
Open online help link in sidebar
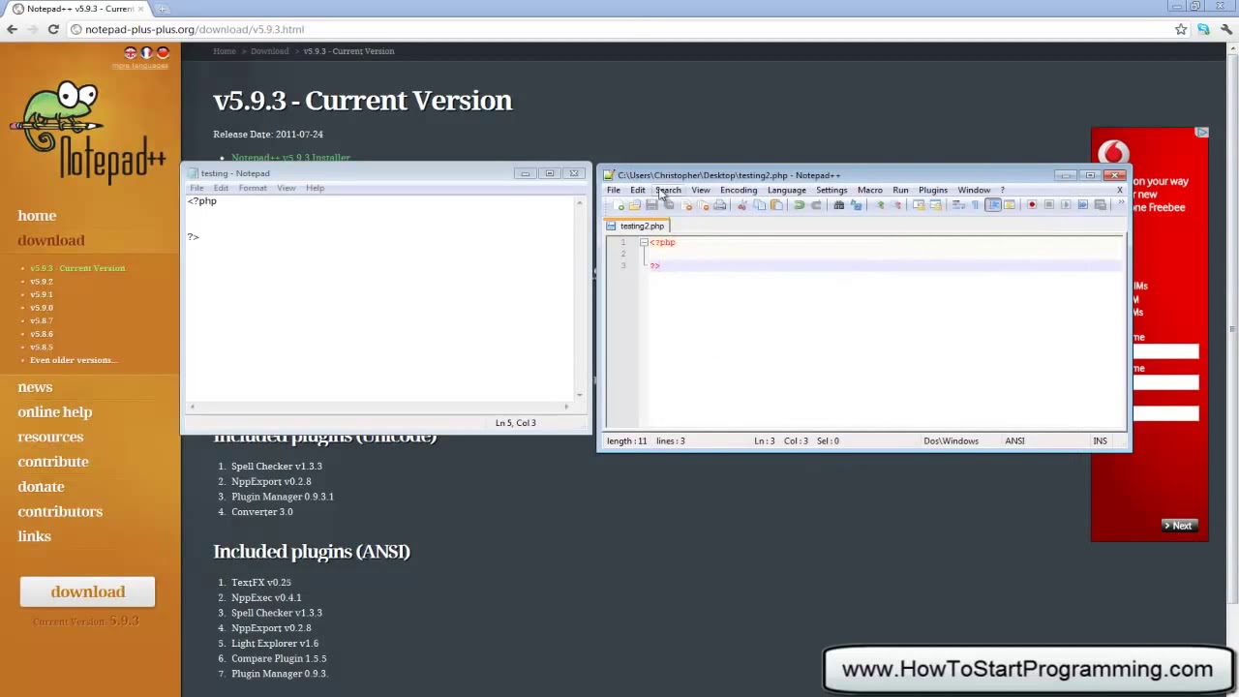pos(55,412)
